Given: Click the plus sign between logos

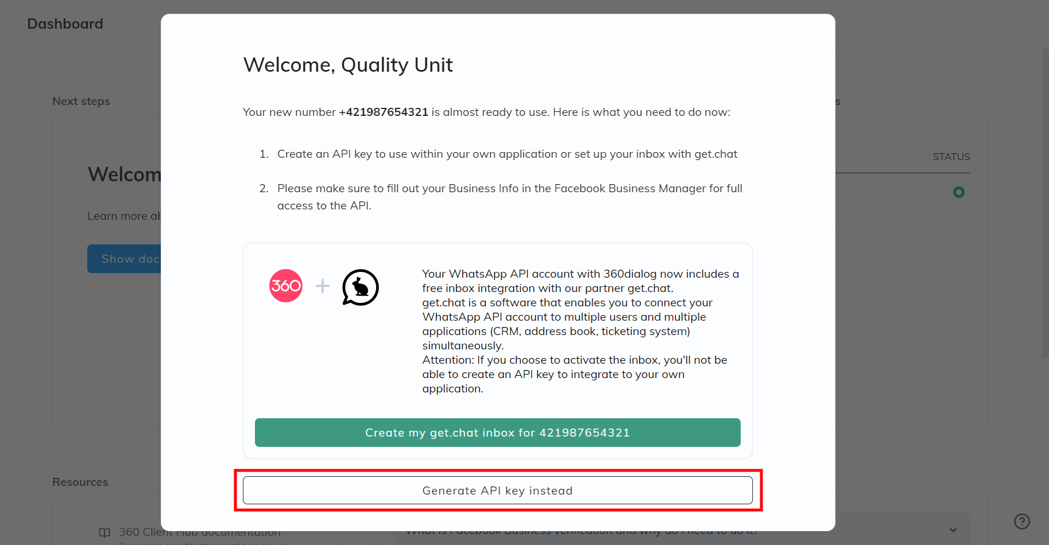Looking at the screenshot, I should click(323, 286).
